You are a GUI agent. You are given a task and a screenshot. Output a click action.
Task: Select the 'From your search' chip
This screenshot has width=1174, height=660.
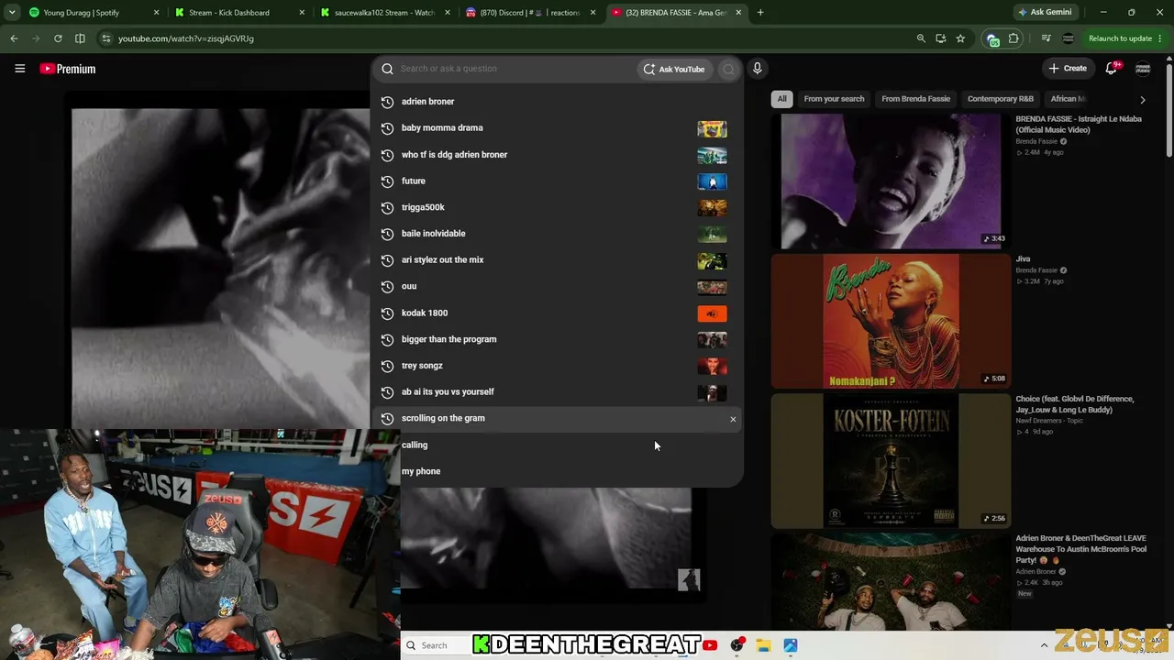[834, 99]
